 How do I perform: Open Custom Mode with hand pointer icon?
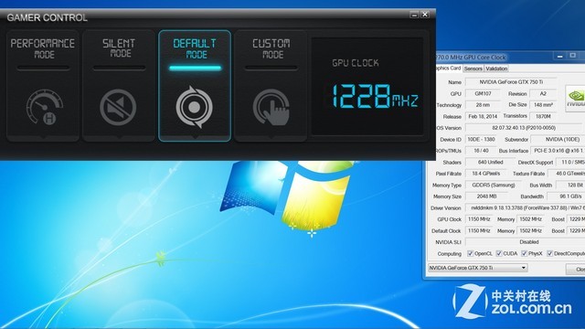click(x=271, y=86)
